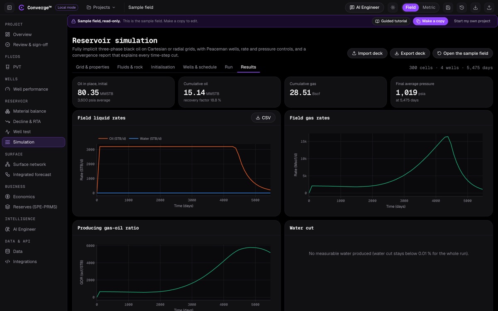Switch to Grid & properties tab
Image resolution: width=498 pixels, height=311 pixels.
93,67
